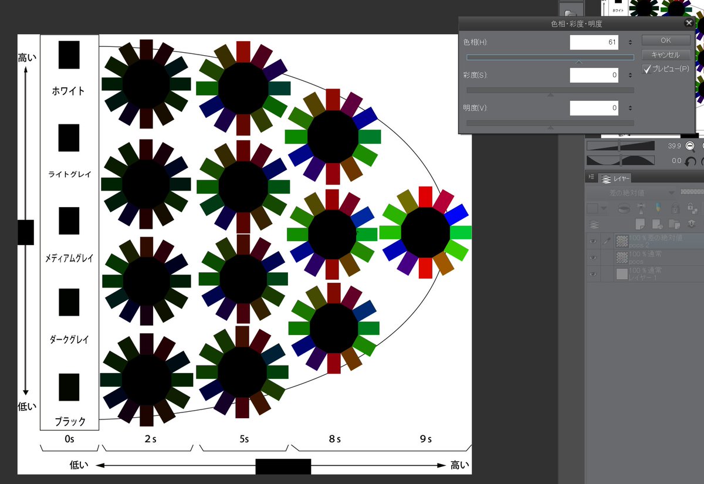The height and width of the screenshot is (484, 704).
Task: Select the レイヤー panel tab
Action: (615, 178)
